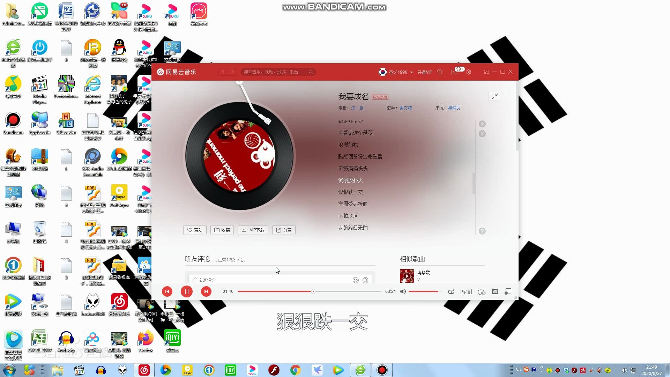Click lyric line 狠狠跌一交
Viewport: 670px width, 377px height.
(350, 192)
